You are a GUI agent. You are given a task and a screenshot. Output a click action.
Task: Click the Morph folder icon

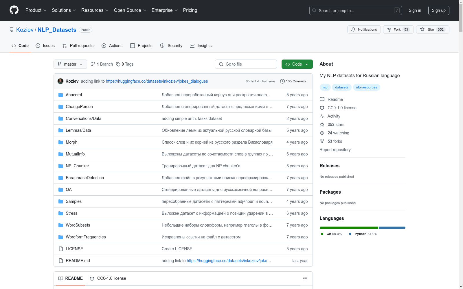(61, 142)
